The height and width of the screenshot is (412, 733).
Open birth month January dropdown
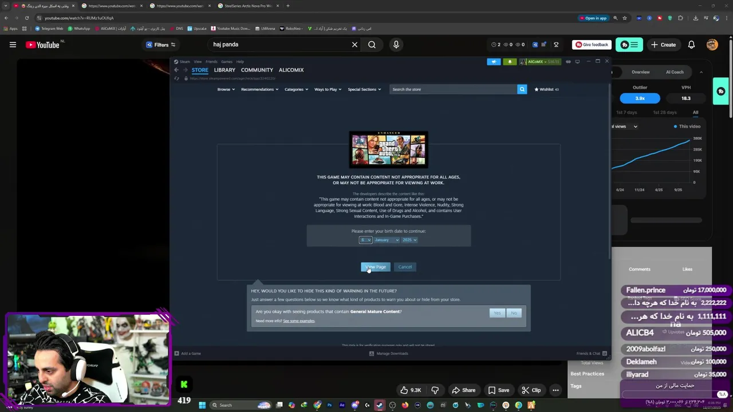pyautogui.click(x=387, y=240)
